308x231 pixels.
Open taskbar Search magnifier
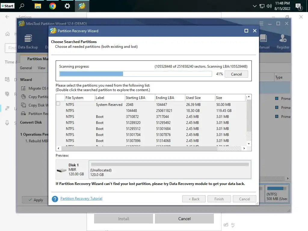(x=22, y=6)
